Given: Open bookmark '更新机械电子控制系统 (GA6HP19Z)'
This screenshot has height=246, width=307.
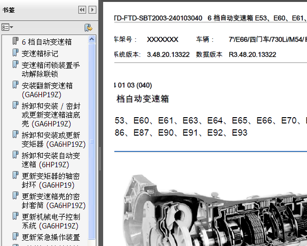Looking at the screenshot, I should coord(51,221).
